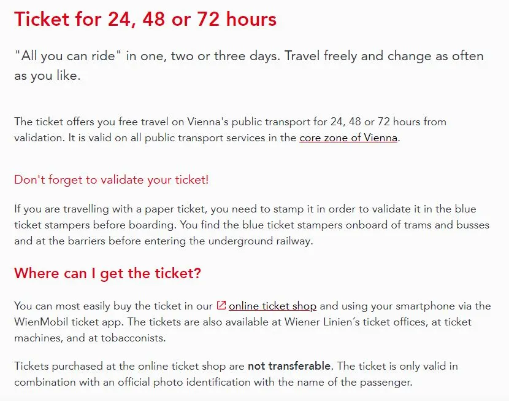Click the 'Don't forget to validate your ticket!' subheading
509x401 pixels.
[112, 180]
